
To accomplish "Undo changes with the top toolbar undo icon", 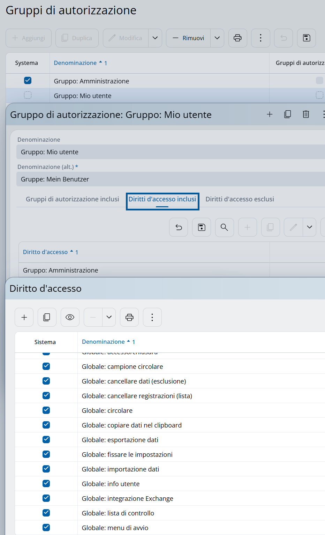I will click(283, 38).
